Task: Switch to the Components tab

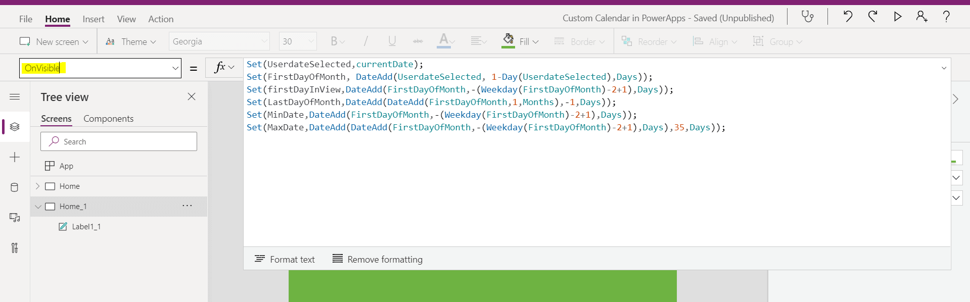Action: pos(109,119)
